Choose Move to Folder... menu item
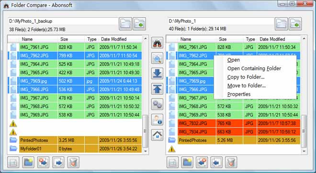 pos(247,86)
